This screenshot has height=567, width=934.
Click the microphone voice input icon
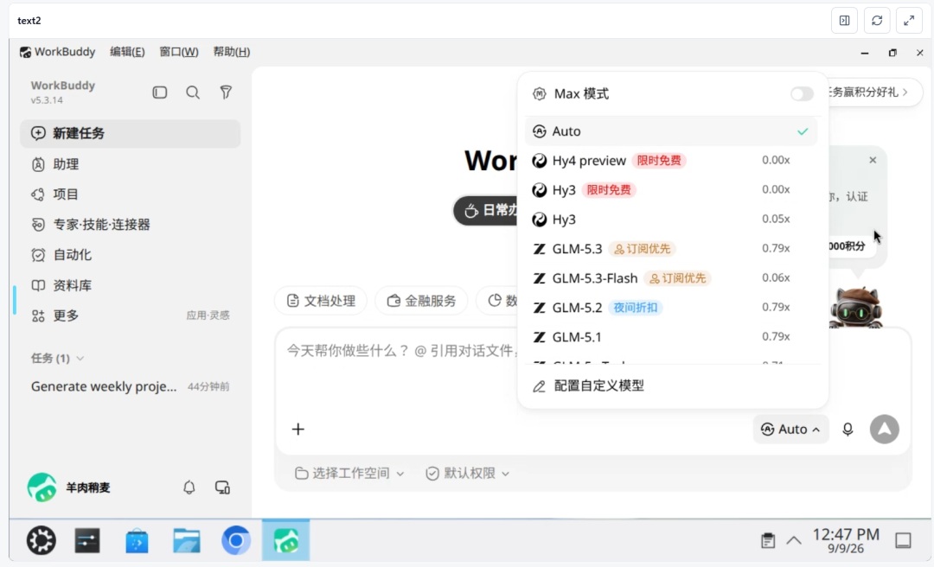pos(848,429)
